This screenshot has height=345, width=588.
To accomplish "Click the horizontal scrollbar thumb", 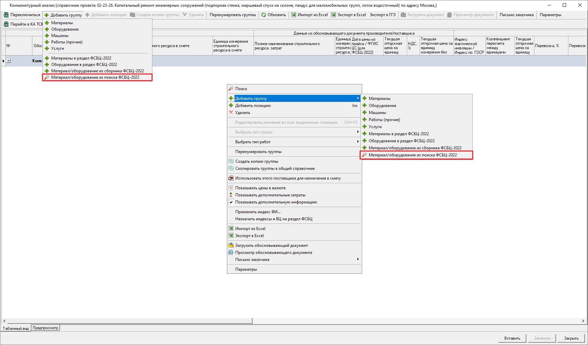I will click(130, 321).
